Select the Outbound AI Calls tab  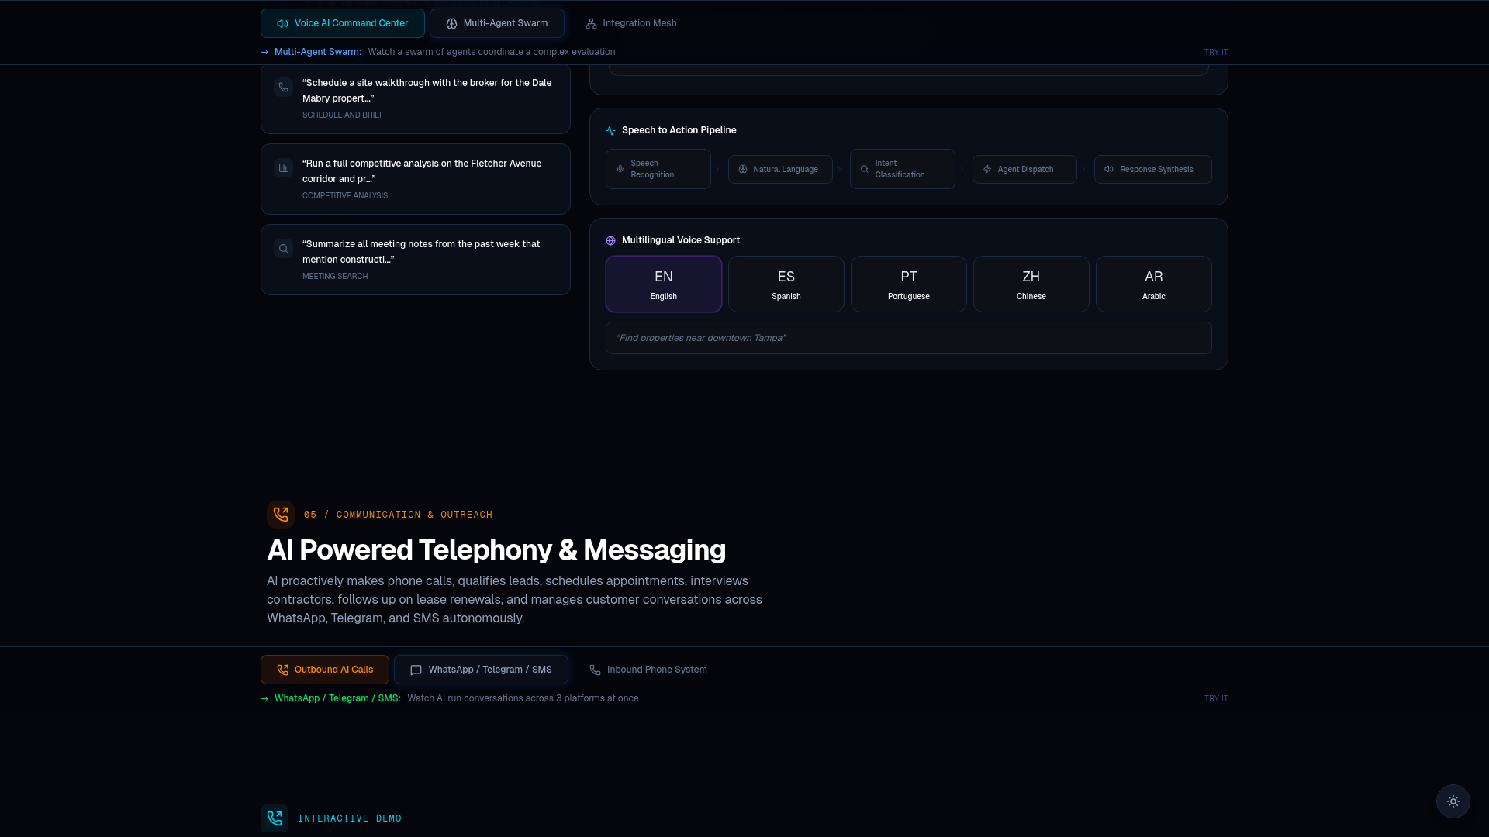click(324, 670)
